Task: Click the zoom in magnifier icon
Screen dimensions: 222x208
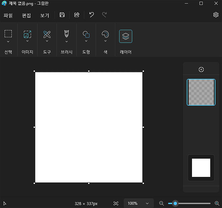Action: 217,203
